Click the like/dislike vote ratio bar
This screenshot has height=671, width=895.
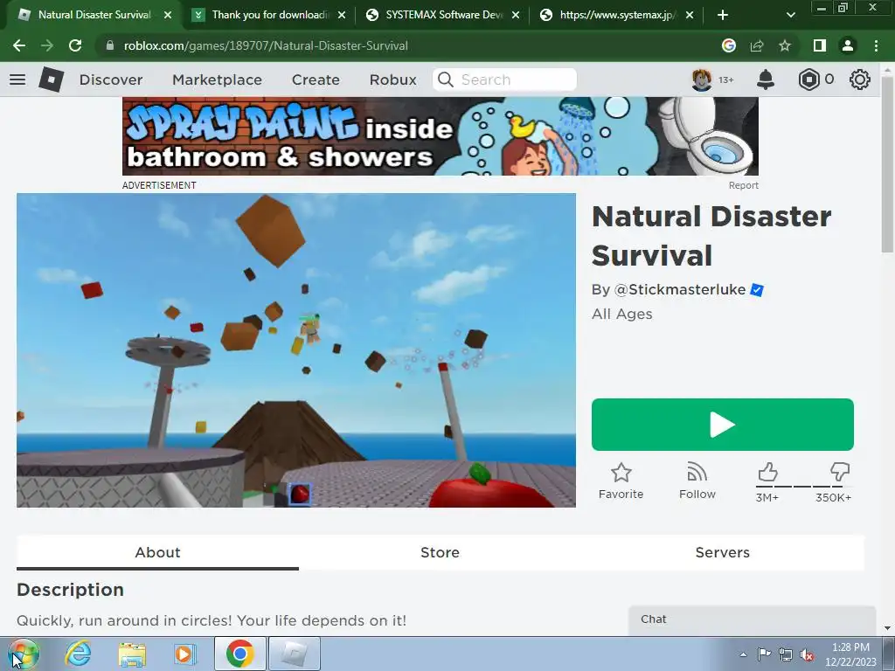click(x=803, y=486)
